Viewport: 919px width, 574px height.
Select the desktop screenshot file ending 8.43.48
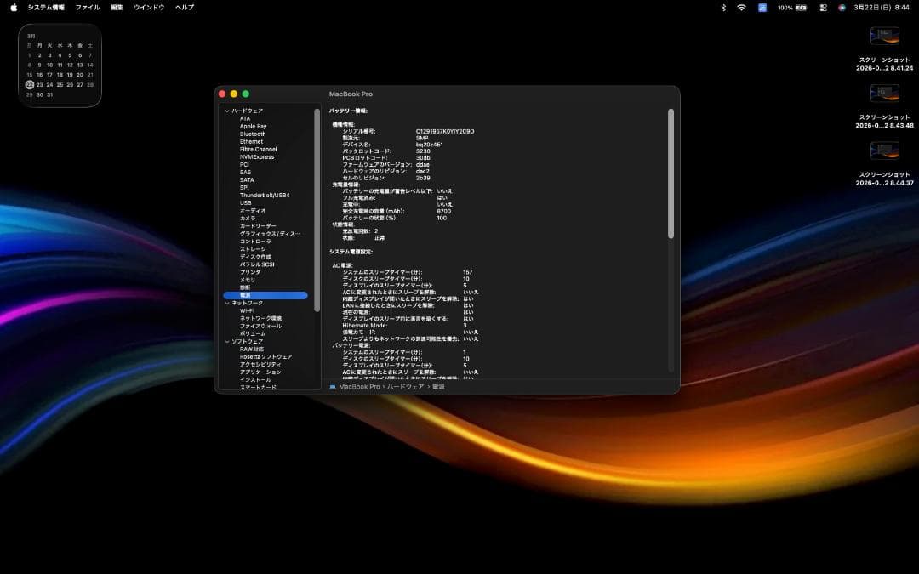884,106
